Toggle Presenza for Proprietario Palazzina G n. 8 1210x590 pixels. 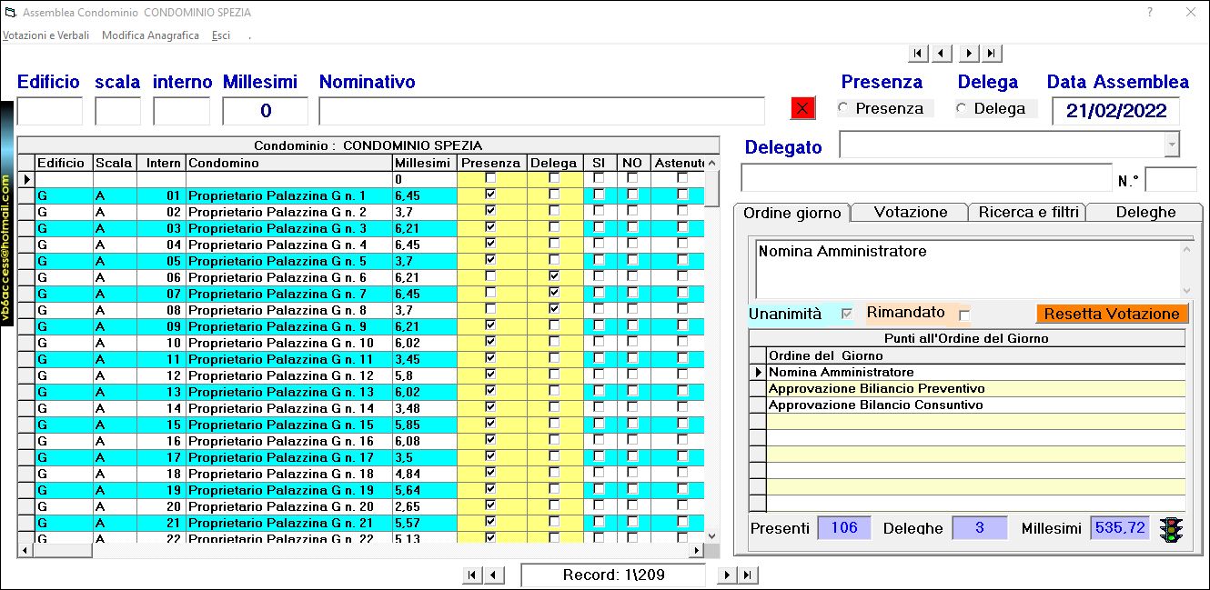(491, 310)
